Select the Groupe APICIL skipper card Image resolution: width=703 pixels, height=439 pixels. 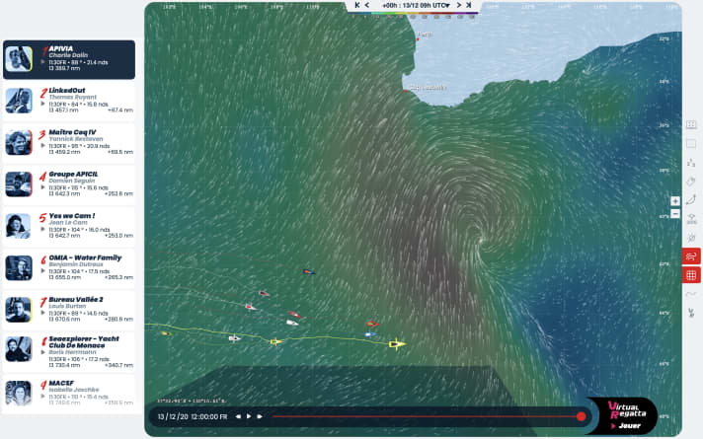[x=69, y=184]
